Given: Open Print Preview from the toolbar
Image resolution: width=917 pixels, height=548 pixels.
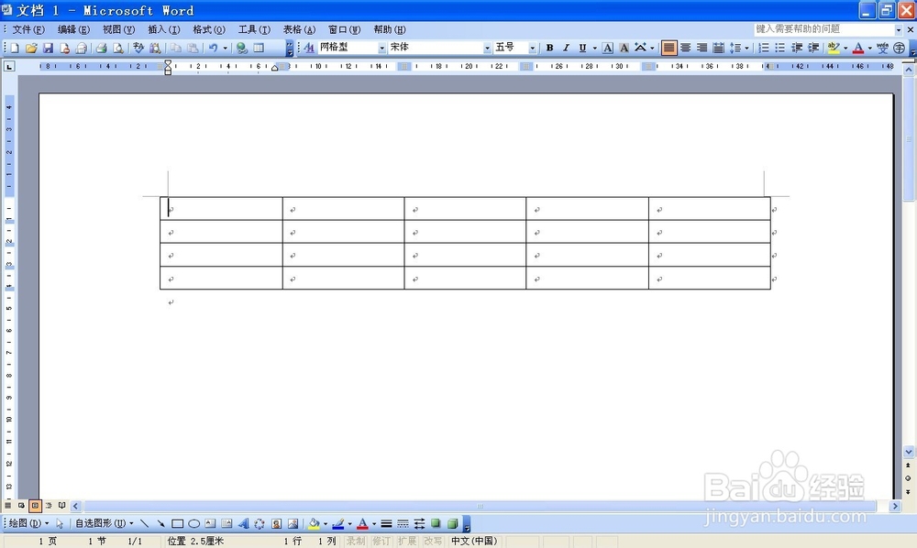Looking at the screenshot, I should pyautogui.click(x=118, y=48).
